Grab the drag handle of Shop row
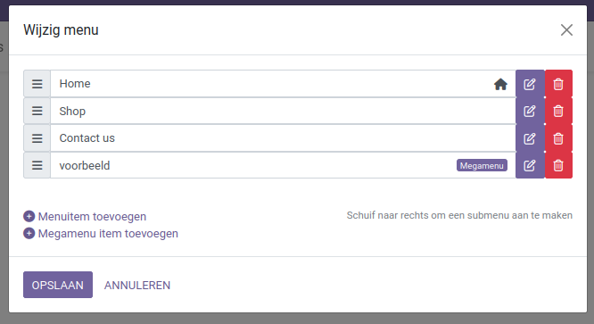The image size is (594, 324). 37,111
